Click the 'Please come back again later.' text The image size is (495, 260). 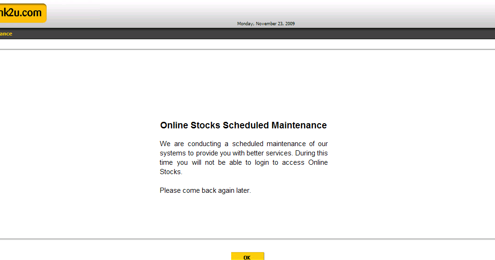pyautogui.click(x=205, y=190)
